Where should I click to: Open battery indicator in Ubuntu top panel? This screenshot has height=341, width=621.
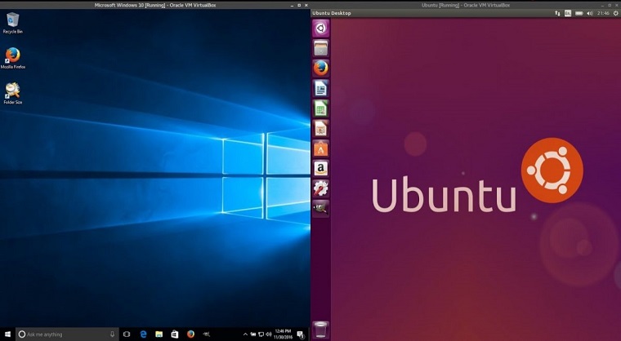579,13
